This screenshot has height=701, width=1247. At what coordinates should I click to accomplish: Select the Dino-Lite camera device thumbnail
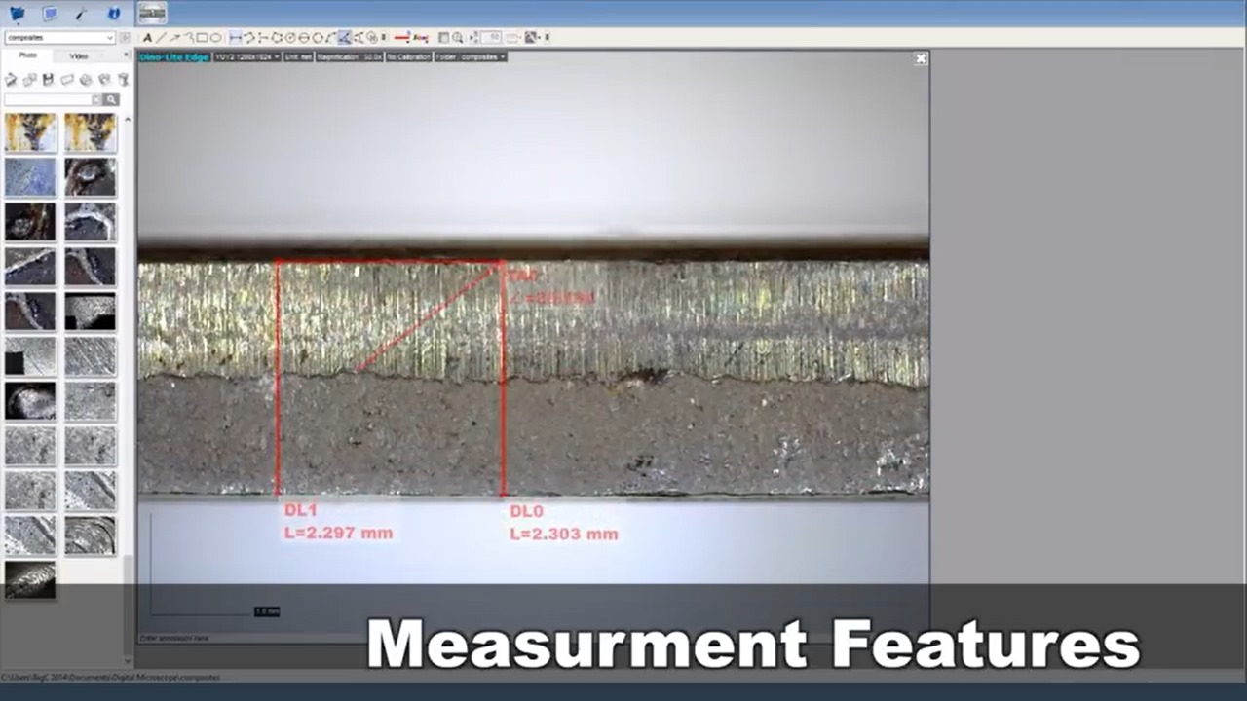pyautogui.click(x=151, y=14)
